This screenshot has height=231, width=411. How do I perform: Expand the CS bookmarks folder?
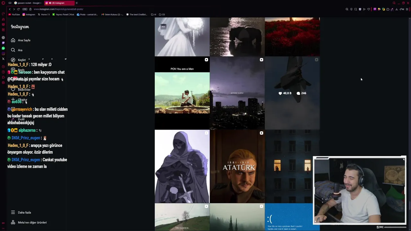[162, 14]
